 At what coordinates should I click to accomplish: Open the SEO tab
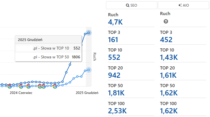[x=131, y=5]
